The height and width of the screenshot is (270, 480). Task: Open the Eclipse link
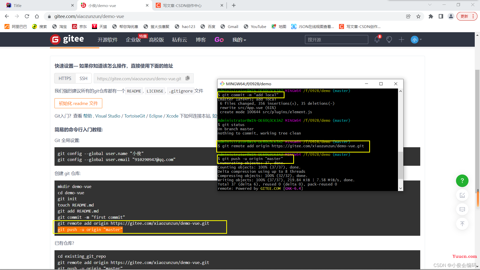pos(156,116)
